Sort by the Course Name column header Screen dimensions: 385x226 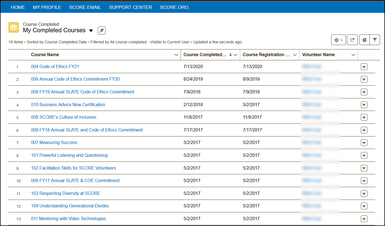[45, 54]
